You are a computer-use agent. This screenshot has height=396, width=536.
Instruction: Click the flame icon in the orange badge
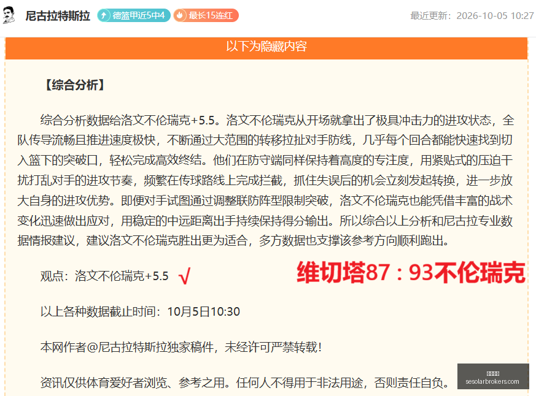(180, 15)
